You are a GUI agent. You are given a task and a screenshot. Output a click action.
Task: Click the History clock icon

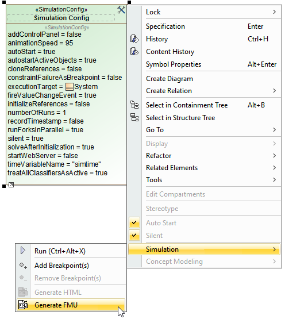[x=134, y=39]
